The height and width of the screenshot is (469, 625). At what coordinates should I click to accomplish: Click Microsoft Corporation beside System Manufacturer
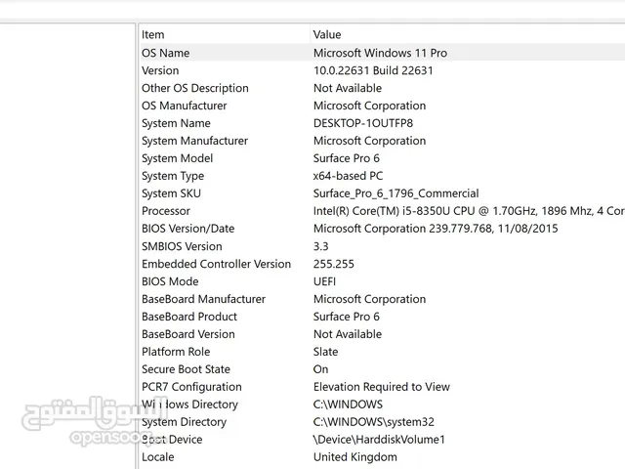pyautogui.click(x=369, y=141)
